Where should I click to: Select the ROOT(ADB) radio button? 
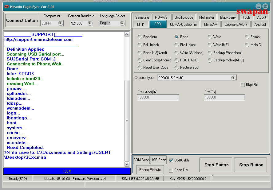176,60
